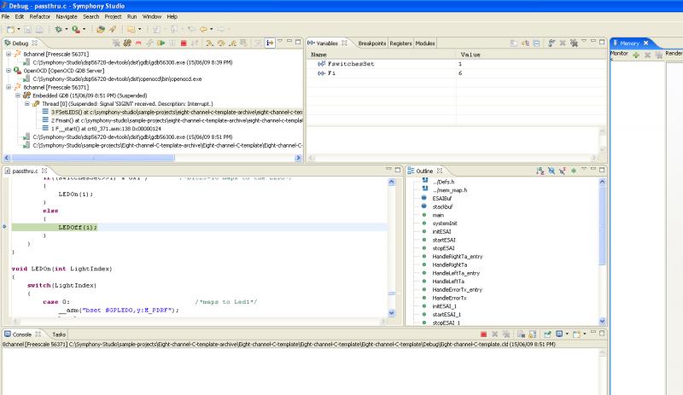Viewport: 683px width, 395px height.
Task: Switch to the Tasks tab
Action: 59,334
